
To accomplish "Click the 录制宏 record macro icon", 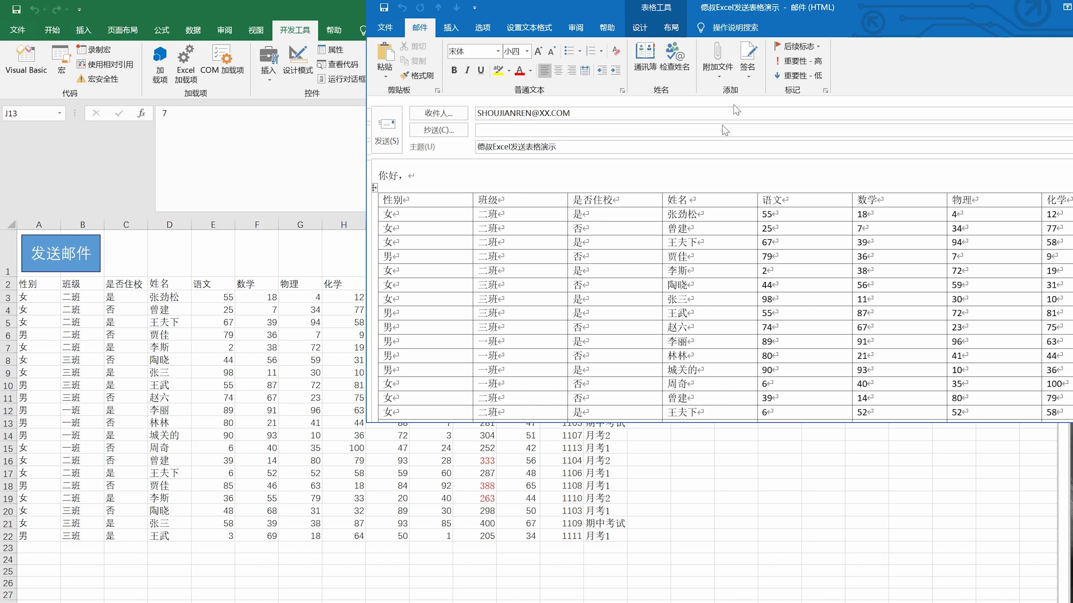I will (x=81, y=49).
